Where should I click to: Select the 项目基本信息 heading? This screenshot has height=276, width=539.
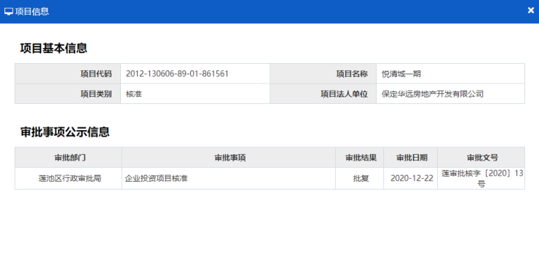54,48
